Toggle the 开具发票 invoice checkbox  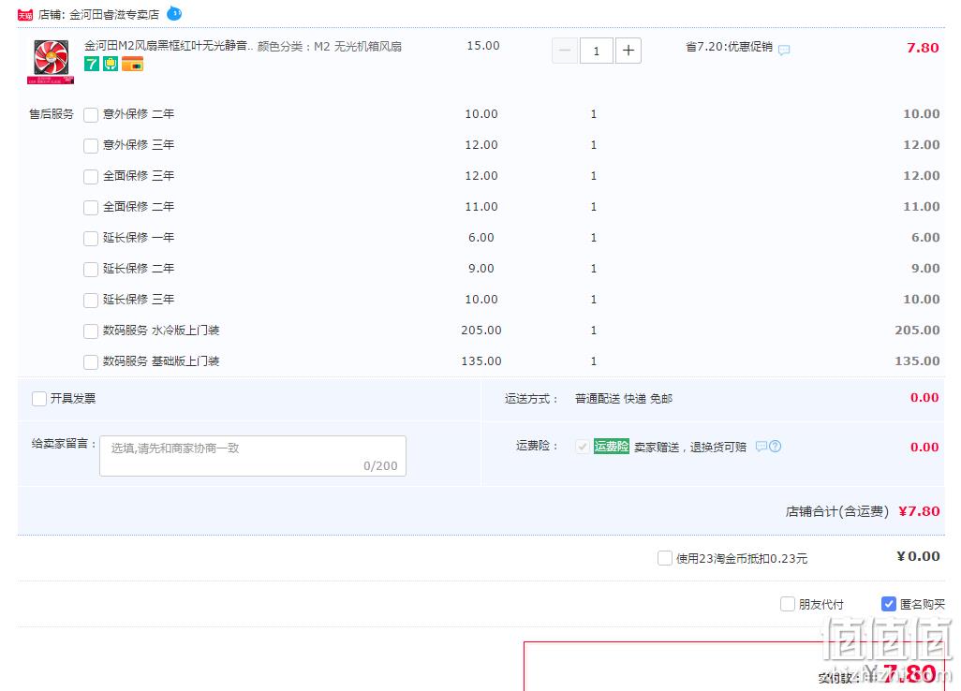39,399
